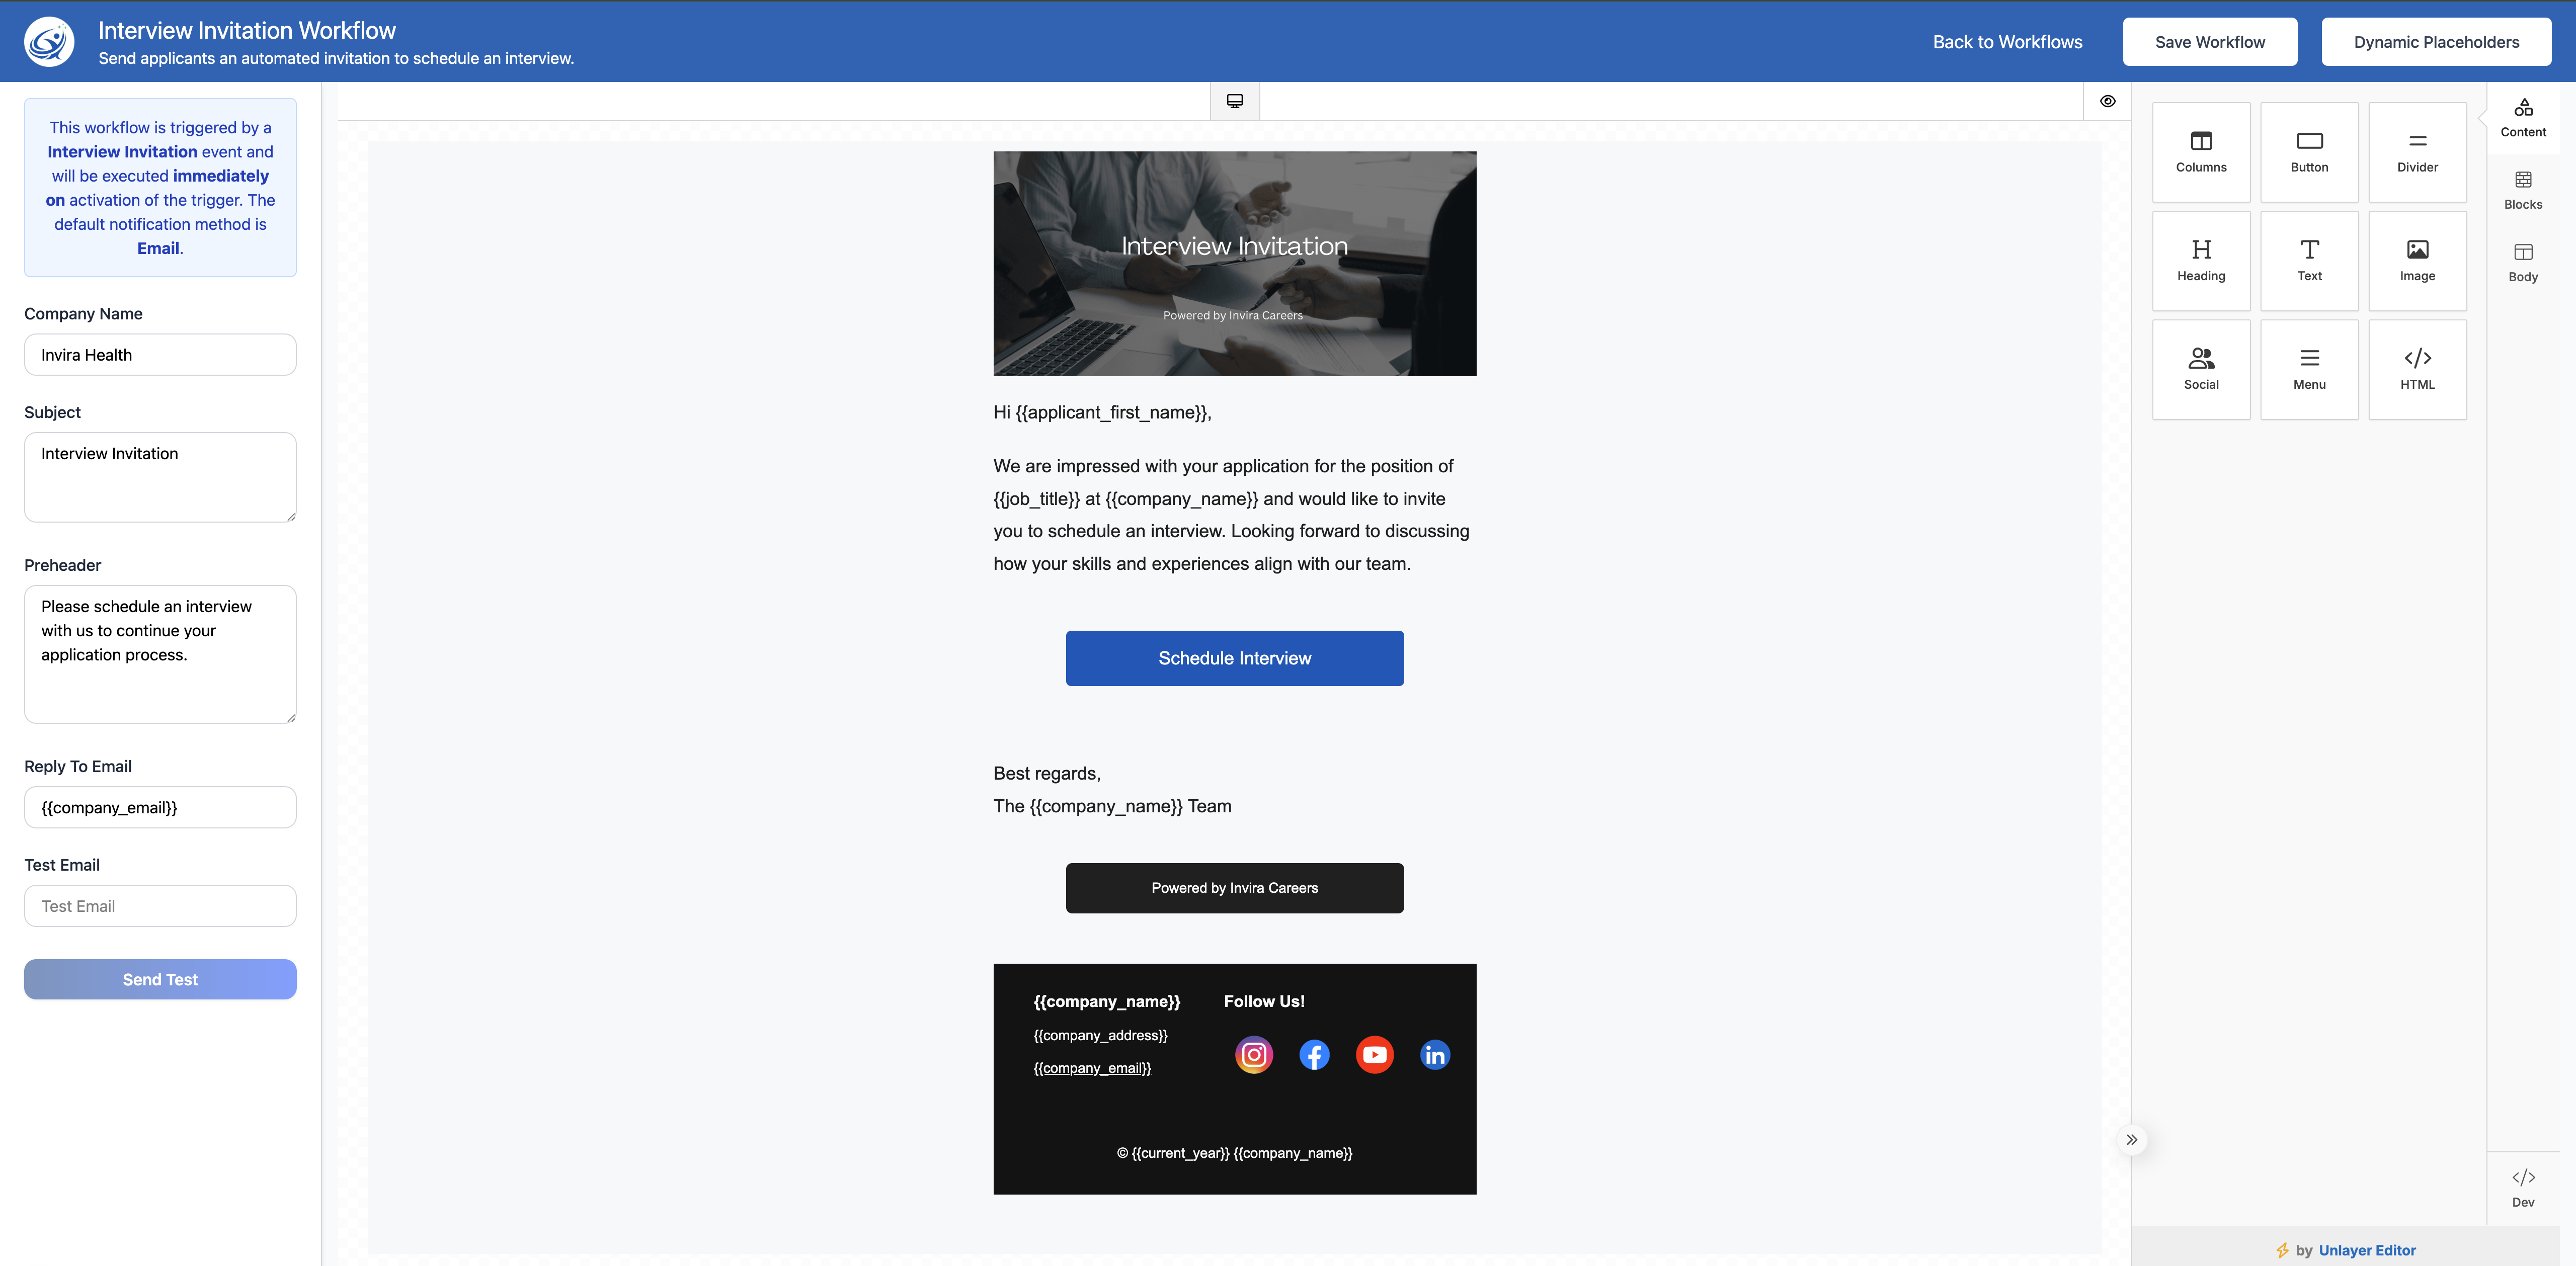Collapse the right tools panel

click(2131, 1139)
